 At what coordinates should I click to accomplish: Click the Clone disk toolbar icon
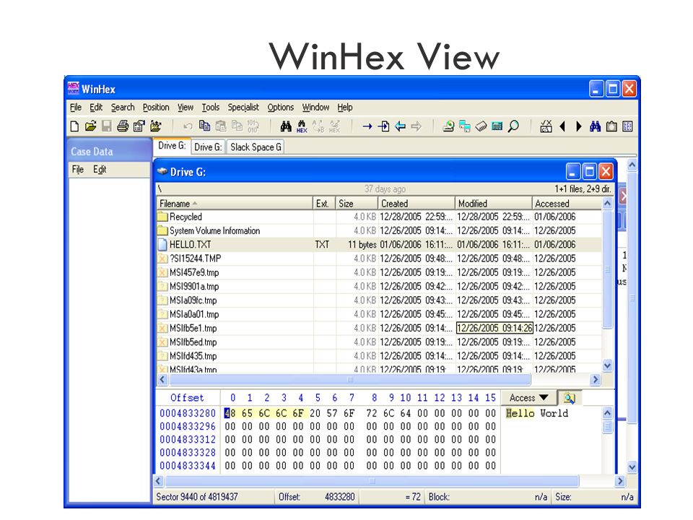[x=464, y=126]
